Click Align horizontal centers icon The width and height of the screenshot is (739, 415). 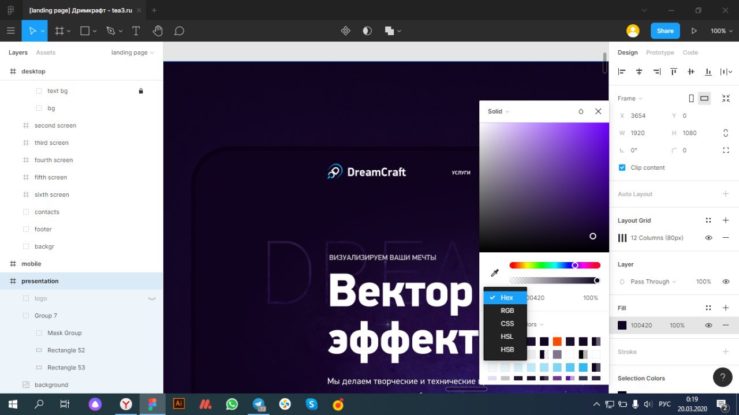639,72
